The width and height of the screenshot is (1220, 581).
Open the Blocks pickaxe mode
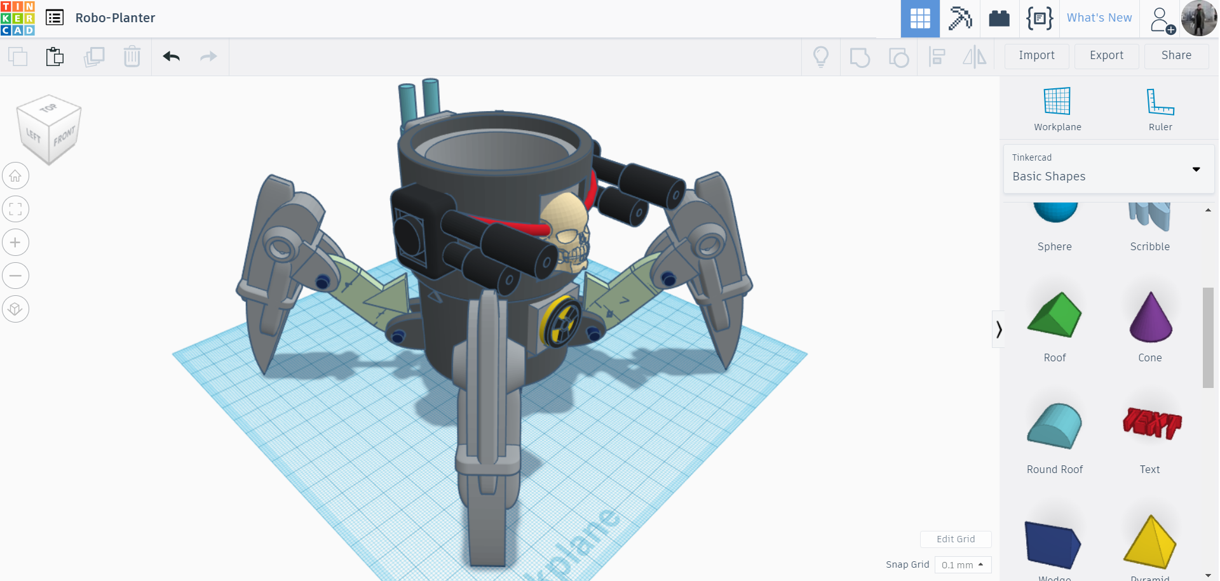tap(960, 18)
